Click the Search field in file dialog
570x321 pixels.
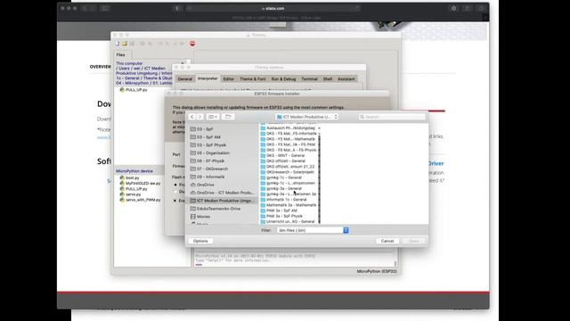pyautogui.click(x=392, y=117)
